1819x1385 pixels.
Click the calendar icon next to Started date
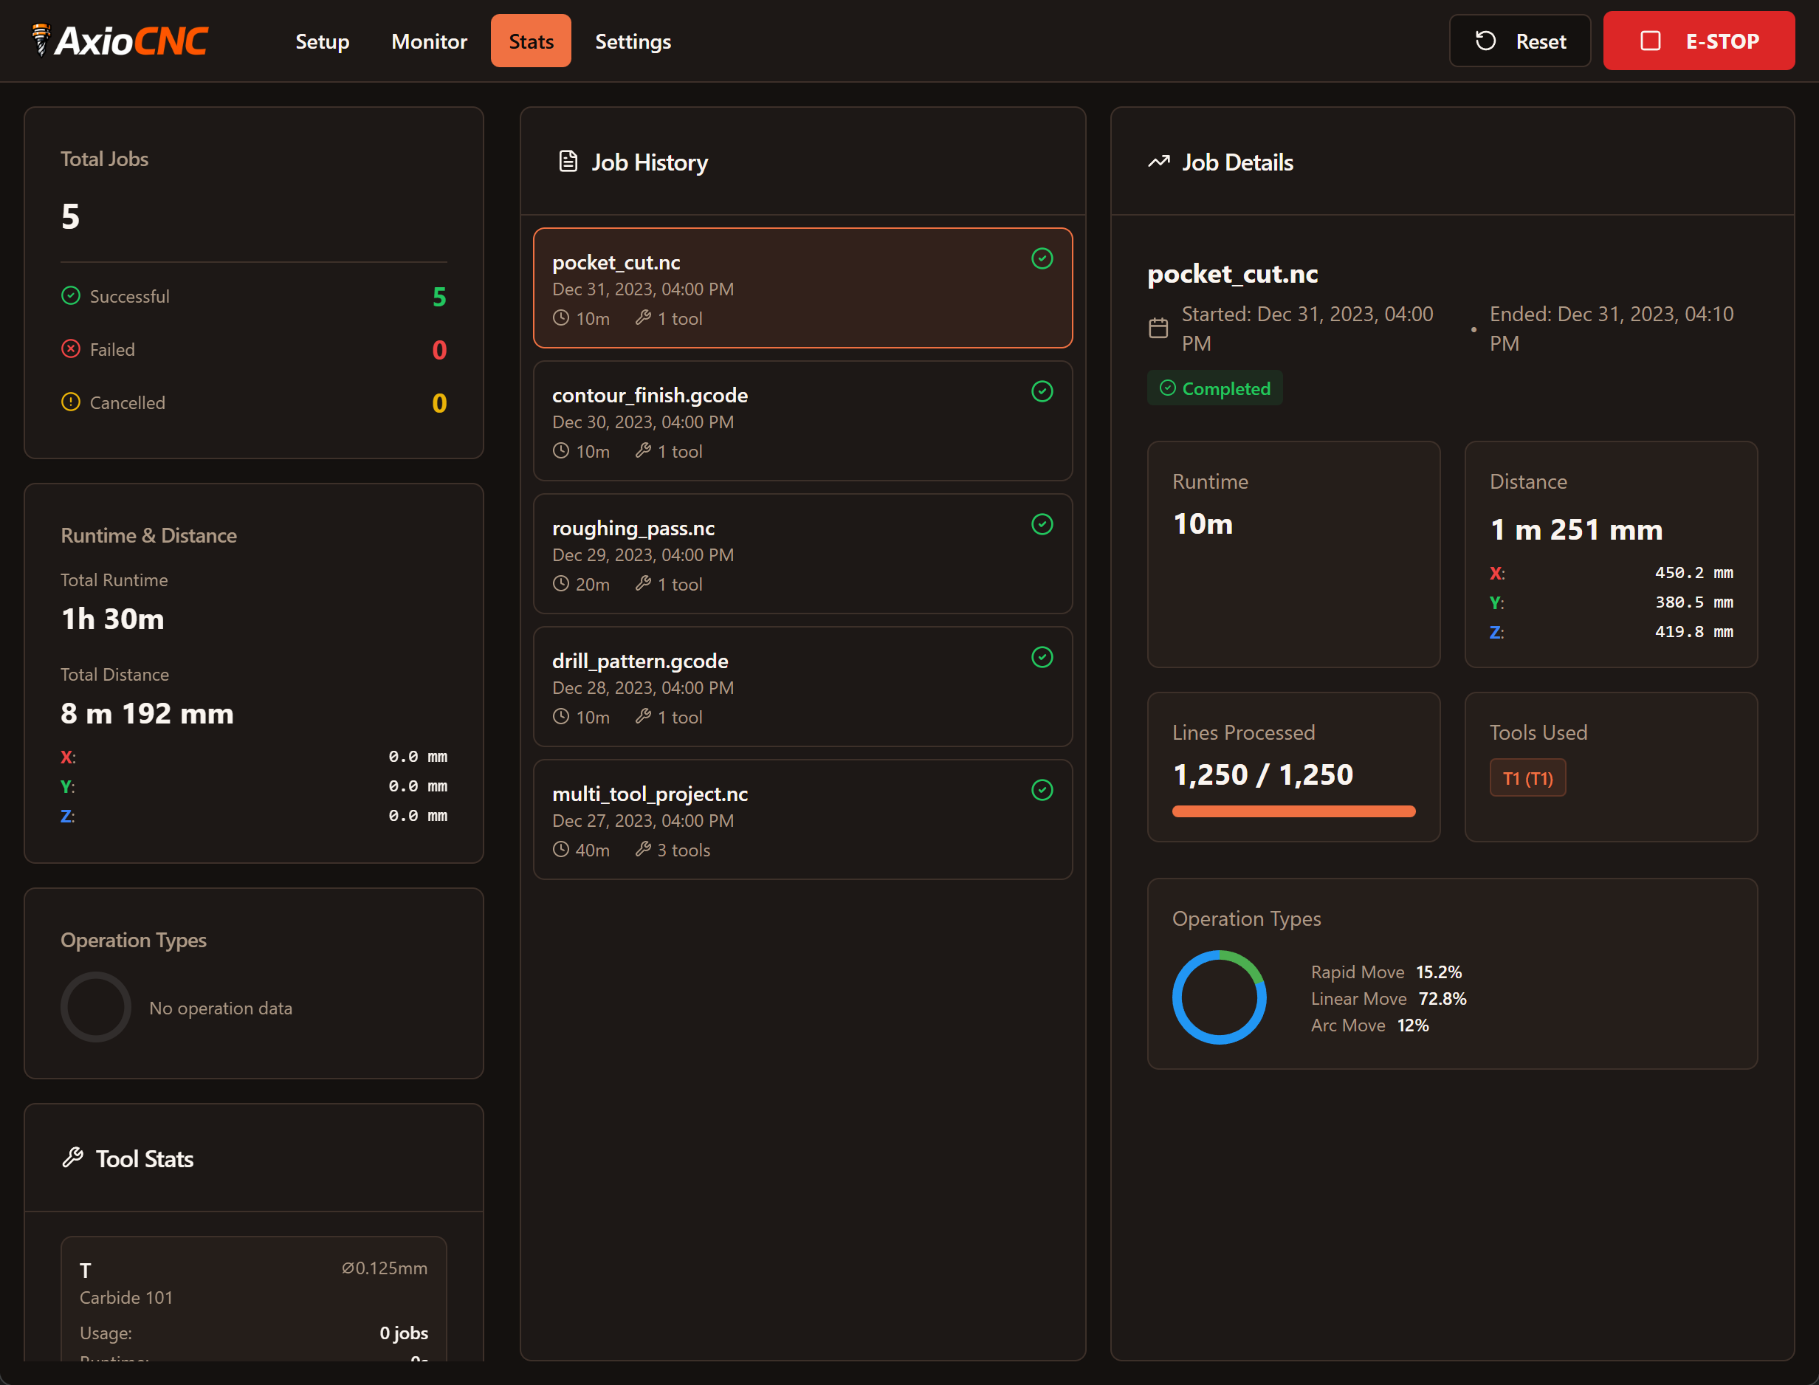tap(1159, 328)
